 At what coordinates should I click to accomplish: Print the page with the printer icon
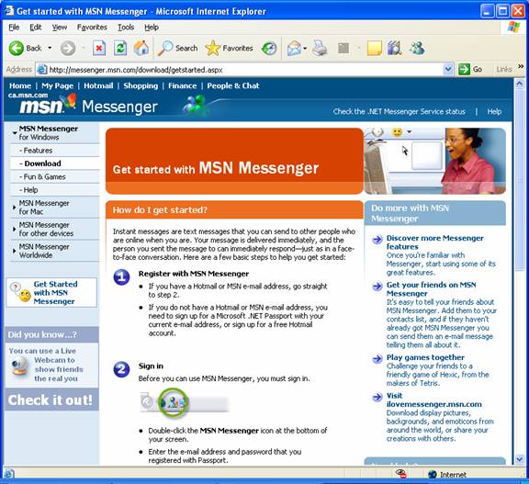pyautogui.click(x=320, y=48)
